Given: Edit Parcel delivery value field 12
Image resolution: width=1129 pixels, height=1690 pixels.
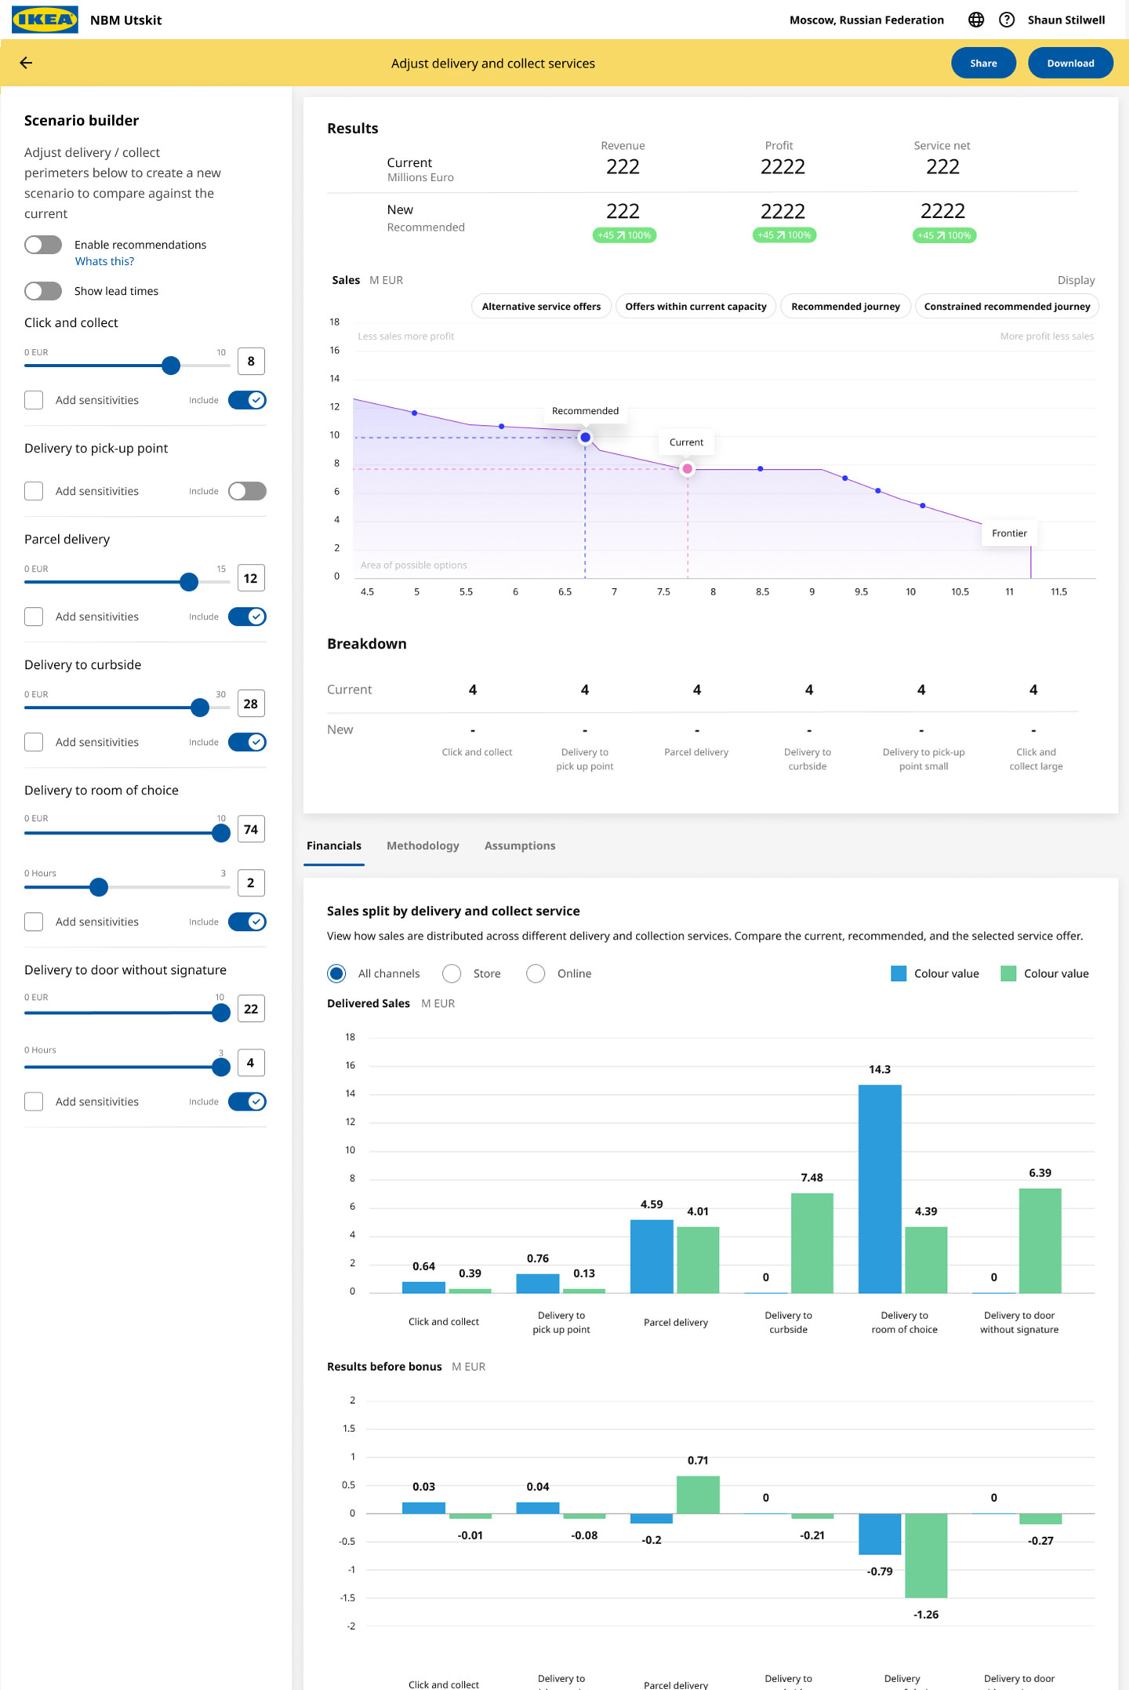Looking at the screenshot, I should 251,578.
